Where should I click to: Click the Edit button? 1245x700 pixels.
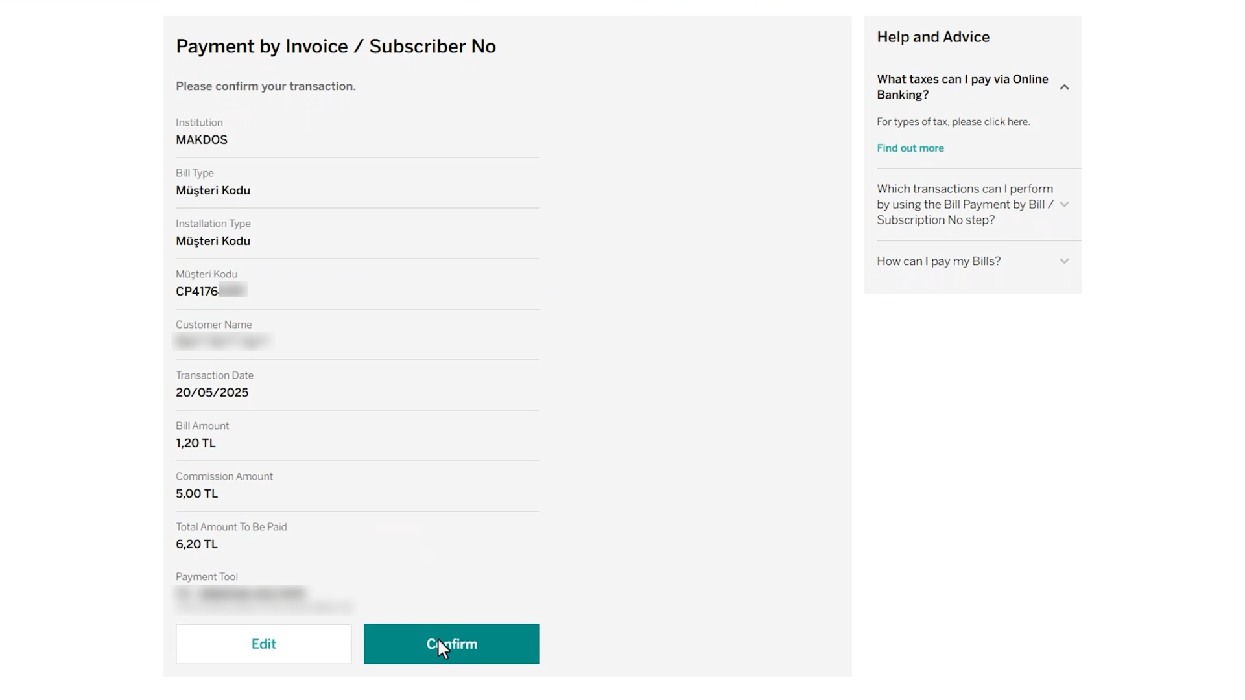pyautogui.click(x=263, y=644)
